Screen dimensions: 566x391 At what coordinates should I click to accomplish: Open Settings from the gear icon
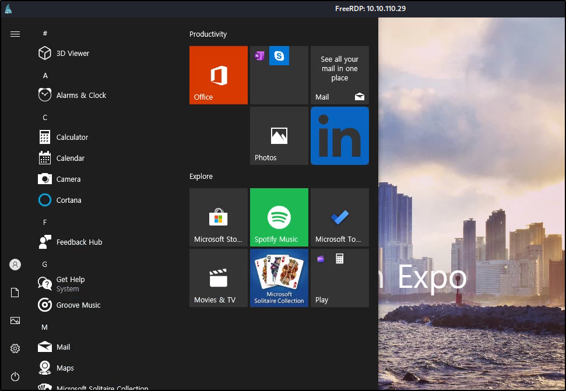[x=15, y=348]
